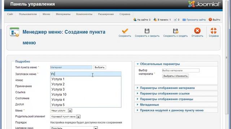Click the menu manager header icon
Image resolution: width=231 pixels, height=129 pixels.
point(14,32)
